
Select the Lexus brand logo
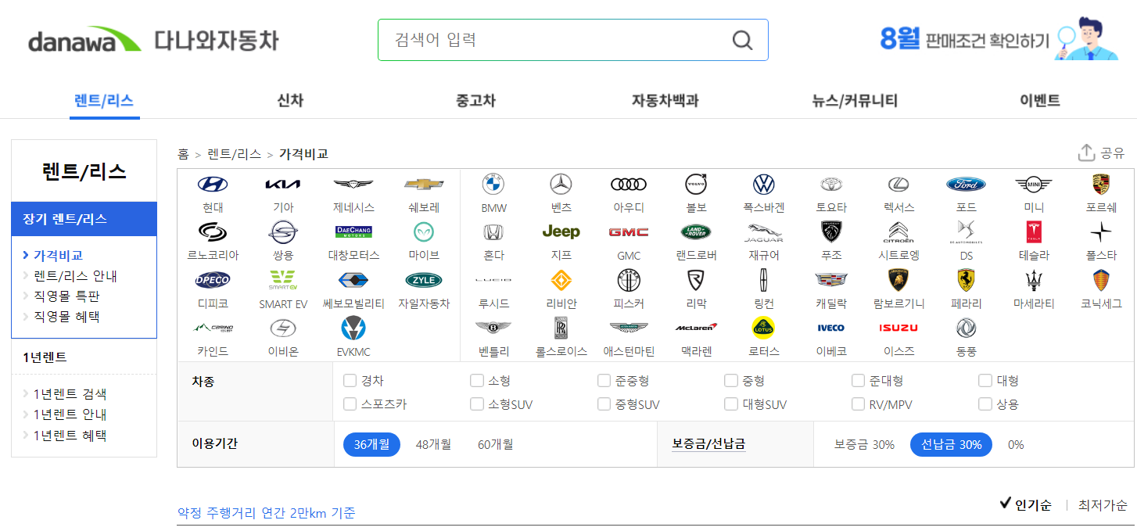(898, 185)
